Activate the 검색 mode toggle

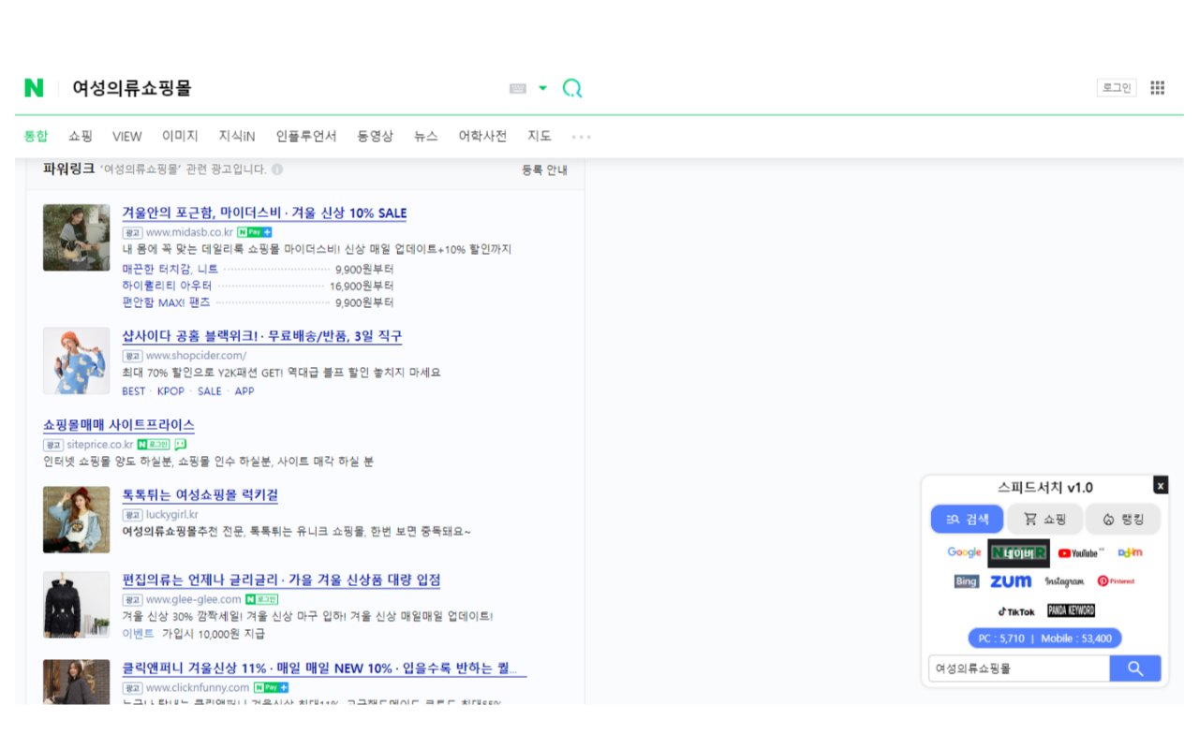pyautogui.click(x=967, y=519)
